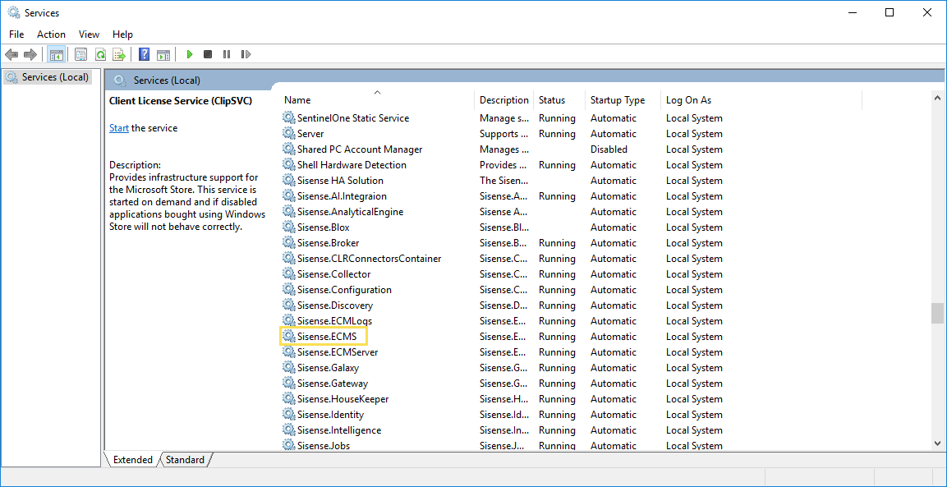Click the gear icon beside Sisense.Gateway
Screen dimensions: 947x487
[289, 383]
